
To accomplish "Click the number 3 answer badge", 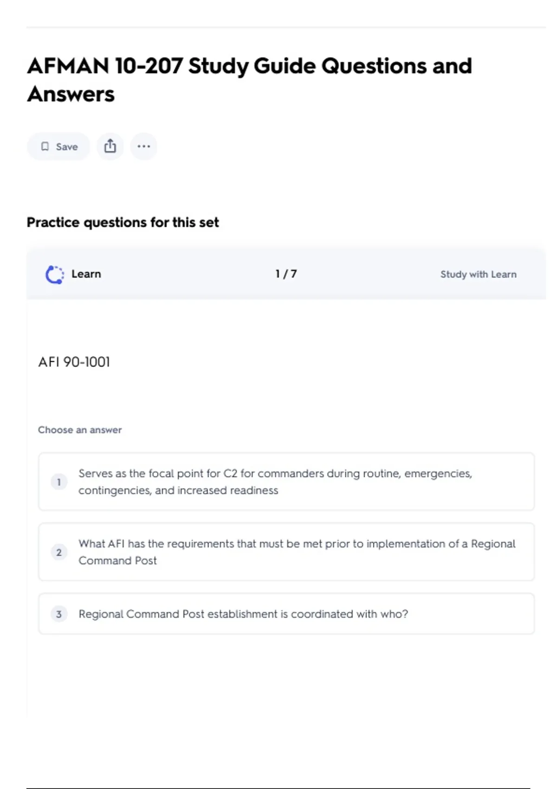I will 59,614.
